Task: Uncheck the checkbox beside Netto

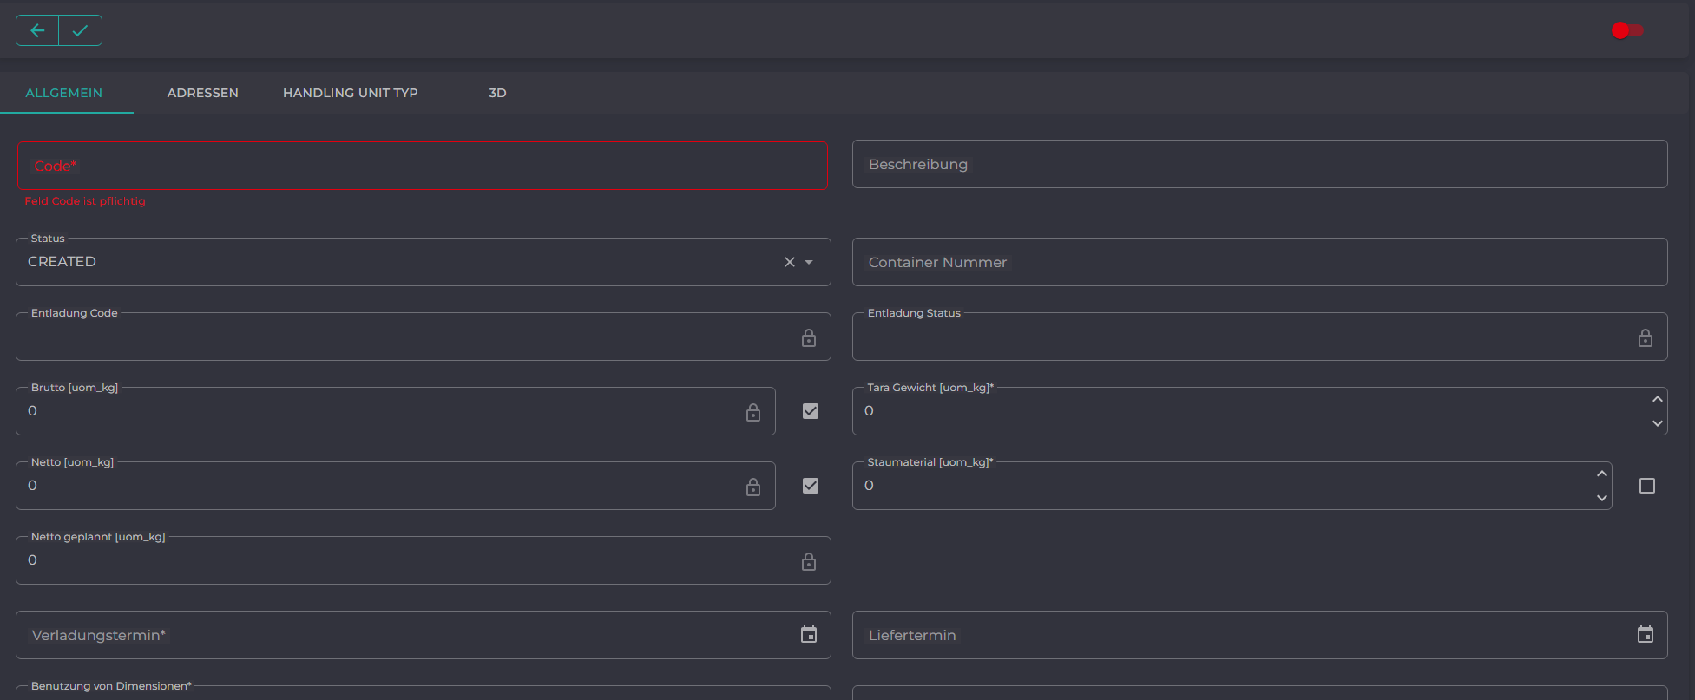Action: [811, 486]
